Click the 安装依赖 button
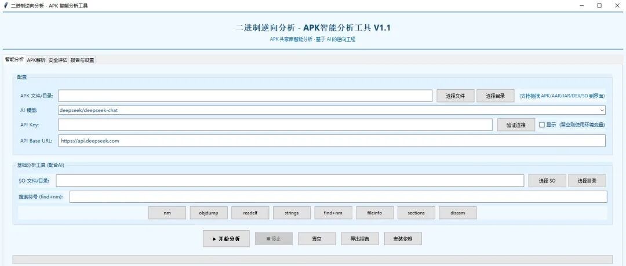The width and height of the screenshot is (626, 266). tap(402, 239)
